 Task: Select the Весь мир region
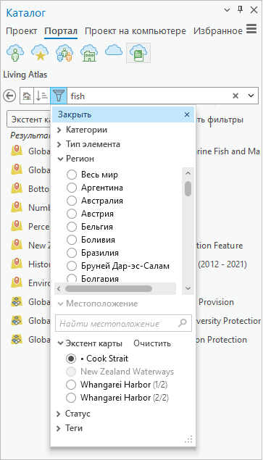click(72, 175)
